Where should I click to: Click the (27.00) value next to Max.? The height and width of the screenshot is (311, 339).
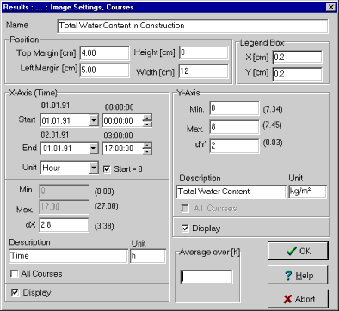click(107, 206)
